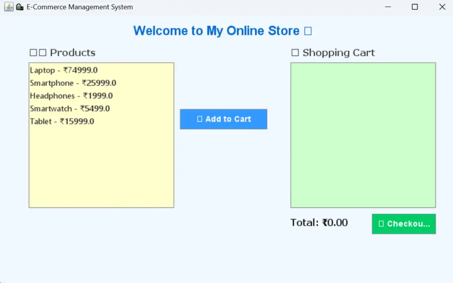Click inside the empty green cart area
The height and width of the screenshot is (283, 453).
pos(363,134)
